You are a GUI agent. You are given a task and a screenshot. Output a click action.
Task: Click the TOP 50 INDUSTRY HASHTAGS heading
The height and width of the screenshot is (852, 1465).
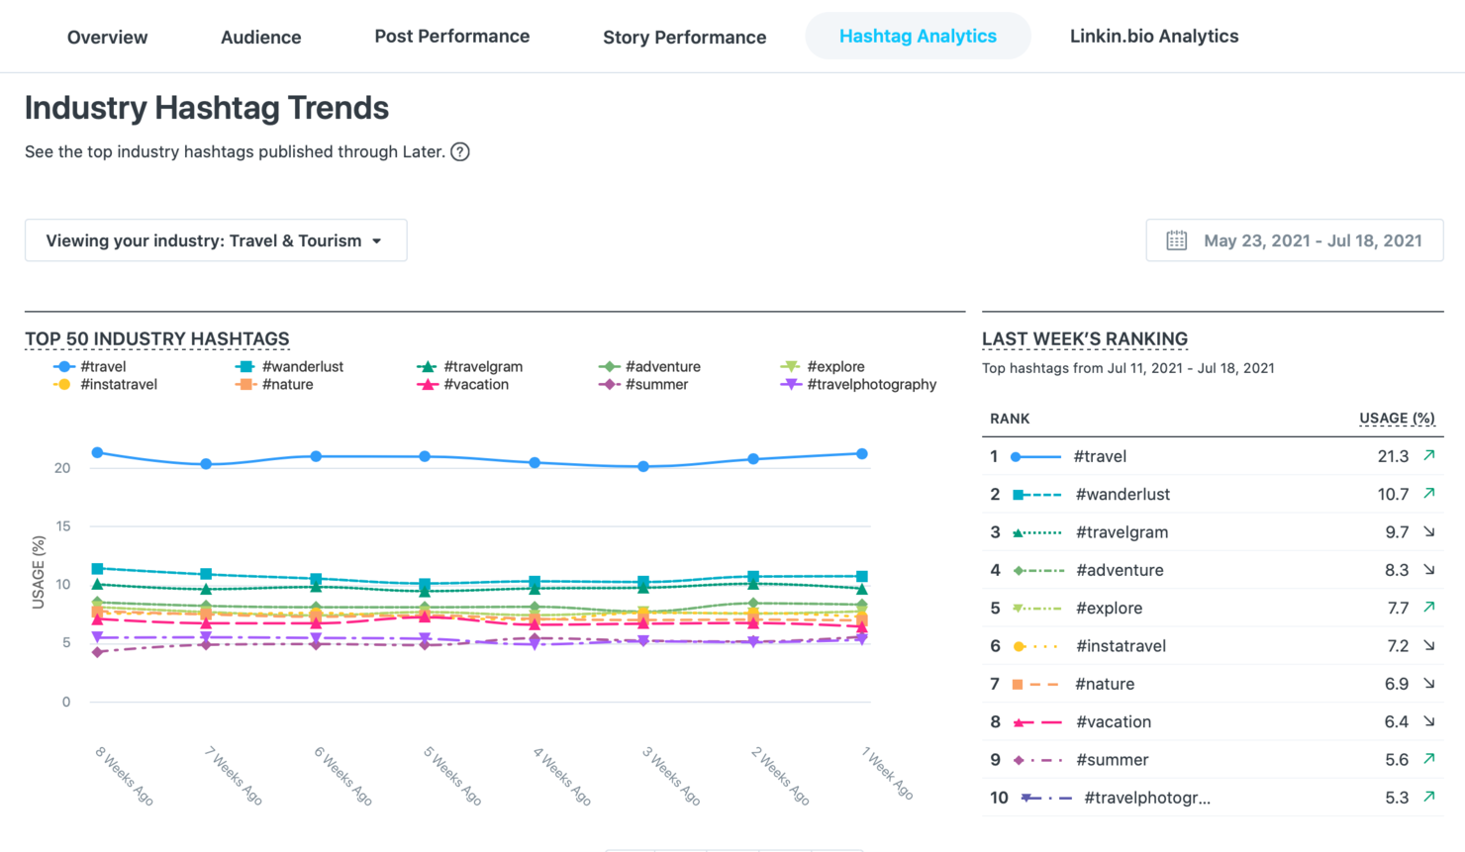[x=157, y=339]
